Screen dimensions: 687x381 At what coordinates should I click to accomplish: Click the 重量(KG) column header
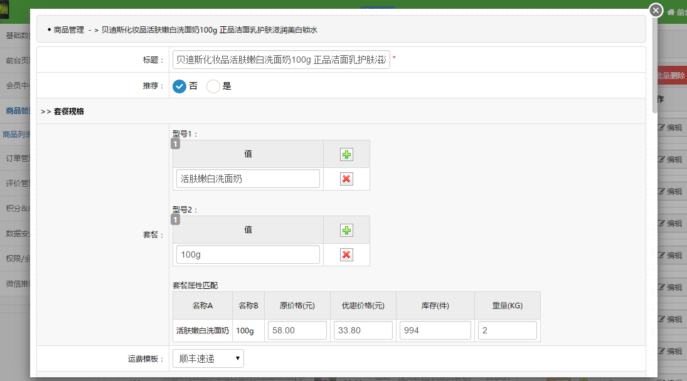point(508,306)
